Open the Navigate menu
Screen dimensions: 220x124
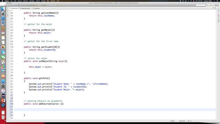tap(32, 1)
